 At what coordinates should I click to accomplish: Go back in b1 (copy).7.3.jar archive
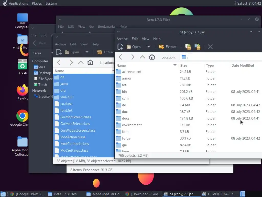pyautogui.click(x=120, y=57)
